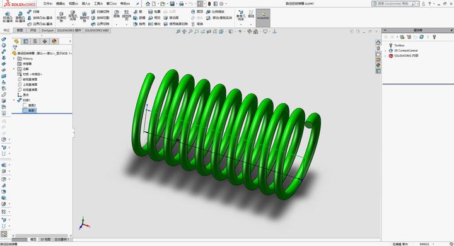The height and width of the screenshot is (246, 454).
Task: Open the dropdown arrow below 参考几何体
Action: (x=241, y=25)
